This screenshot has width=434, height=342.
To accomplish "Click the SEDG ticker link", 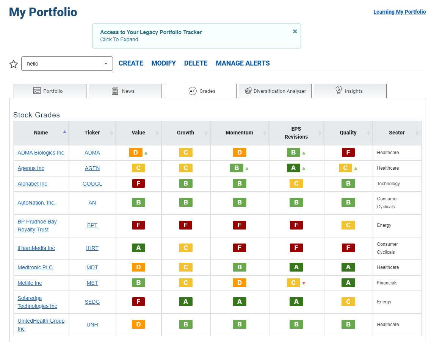I will tap(92, 302).
